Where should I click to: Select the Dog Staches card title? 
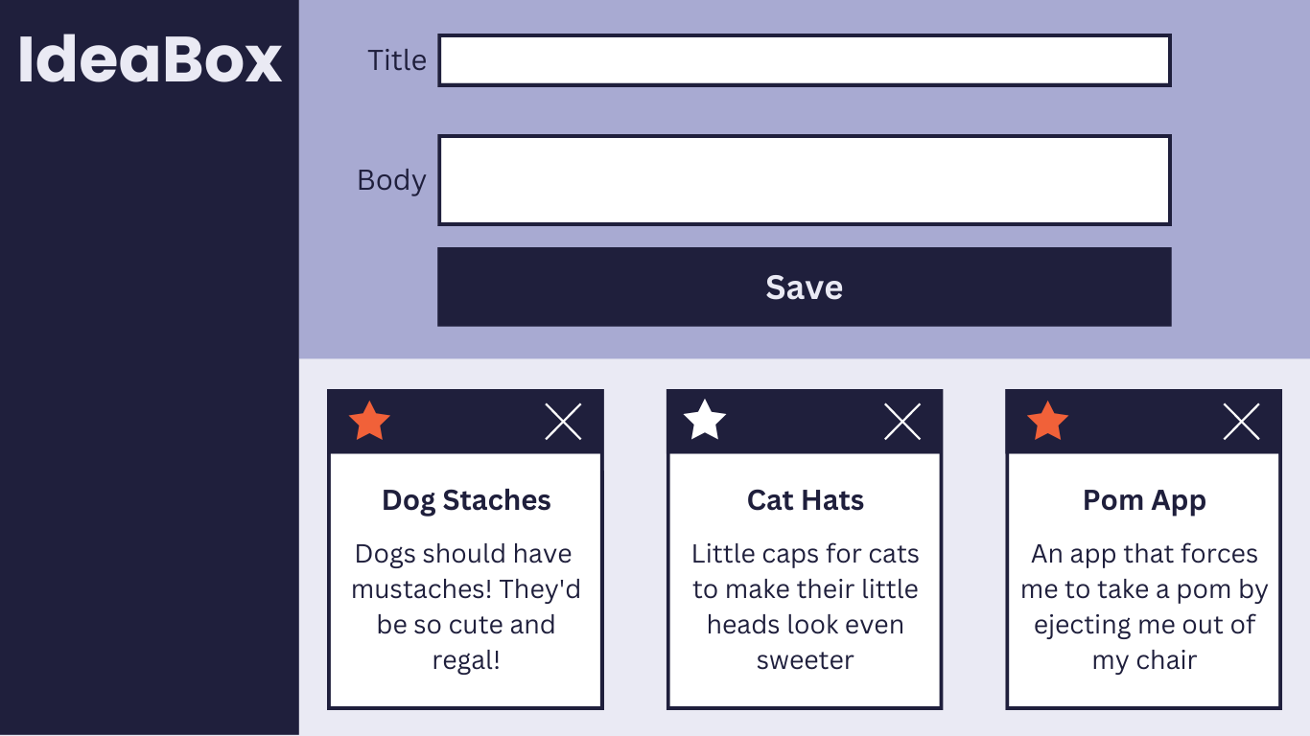click(x=466, y=500)
